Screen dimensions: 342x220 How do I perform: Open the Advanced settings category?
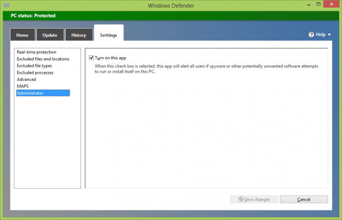tap(26, 79)
